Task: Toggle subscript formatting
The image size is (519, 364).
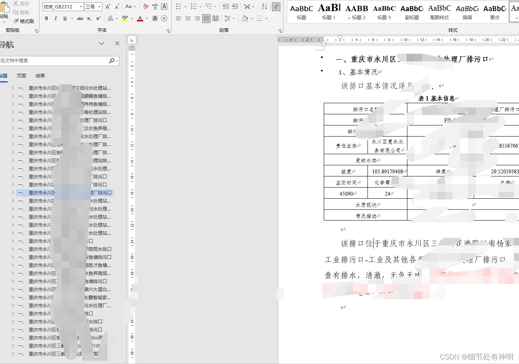Action: click(x=89, y=18)
